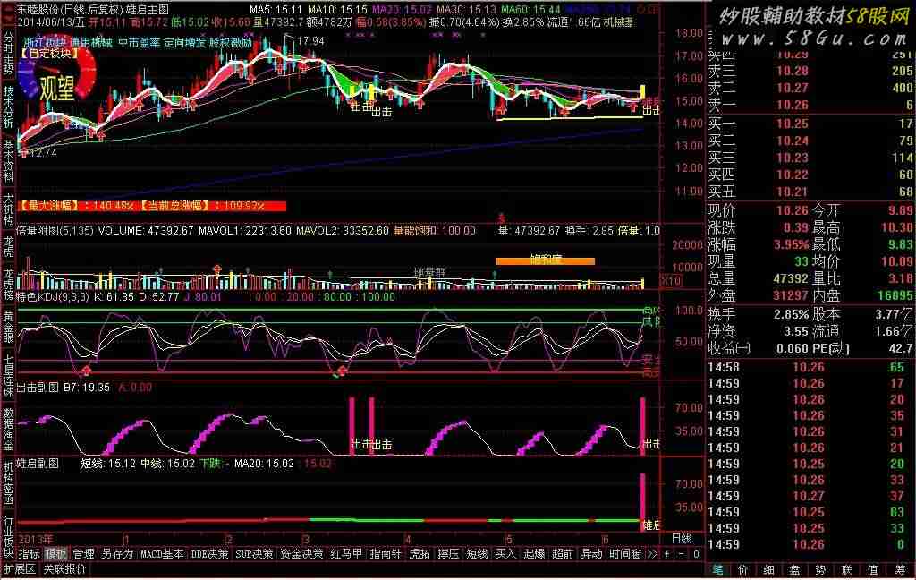Expand the 扩展区 panel
Viewport: 916px width, 580px height.
pyautogui.click(x=20, y=569)
